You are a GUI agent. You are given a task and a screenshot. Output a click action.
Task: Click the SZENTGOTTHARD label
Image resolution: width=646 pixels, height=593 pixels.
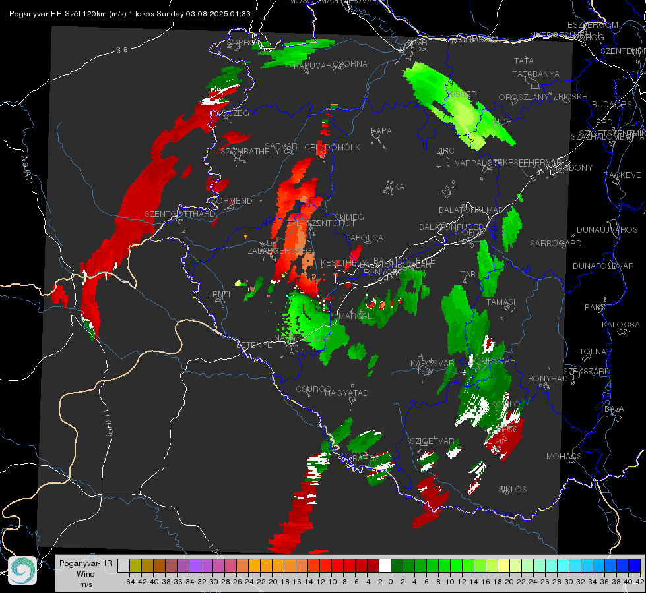coord(180,214)
